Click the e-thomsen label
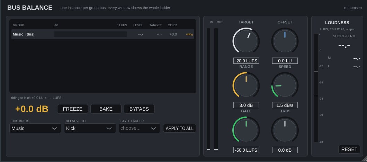Screen dimensions: 367x162 tap(353, 8)
